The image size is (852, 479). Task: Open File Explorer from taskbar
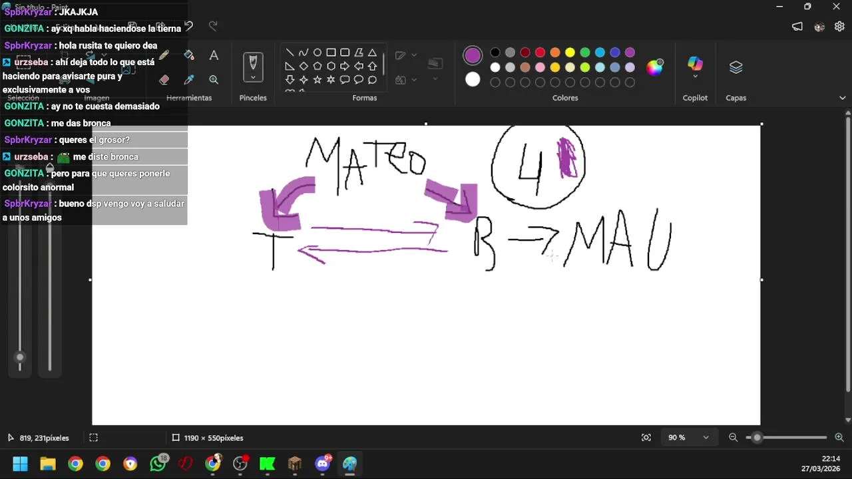point(48,464)
